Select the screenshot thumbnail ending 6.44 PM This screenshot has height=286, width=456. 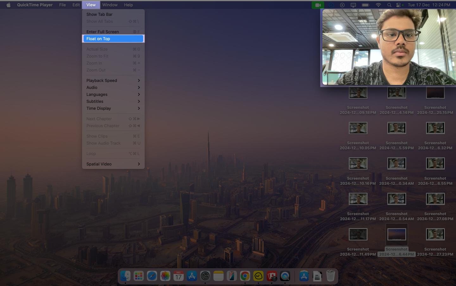[x=397, y=235]
